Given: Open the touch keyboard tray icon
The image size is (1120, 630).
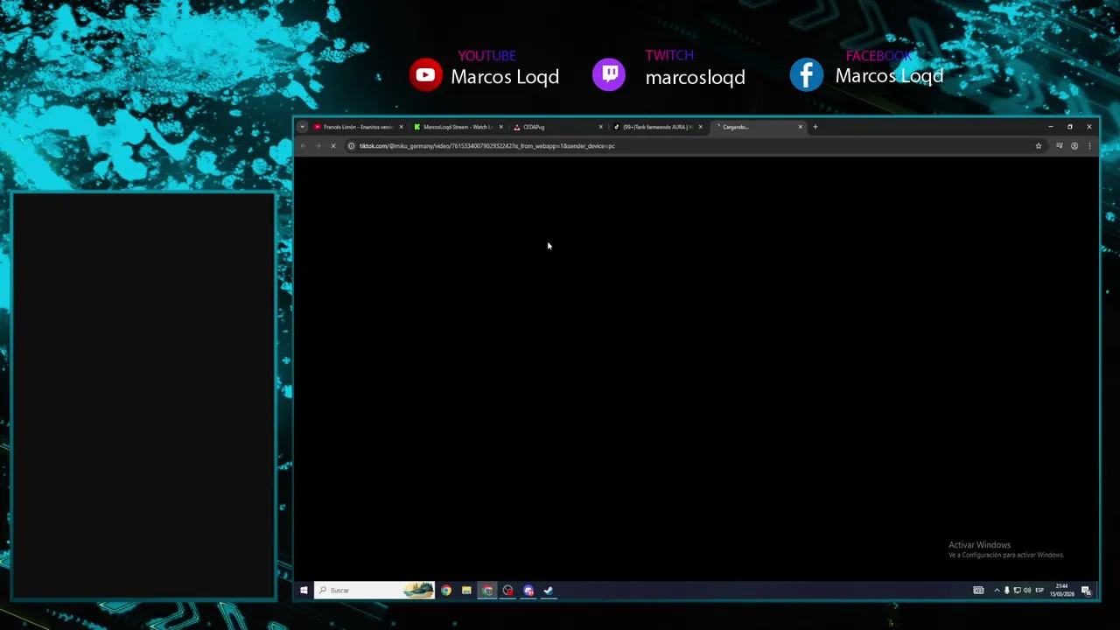Looking at the screenshot, I should tap(978, 591).
